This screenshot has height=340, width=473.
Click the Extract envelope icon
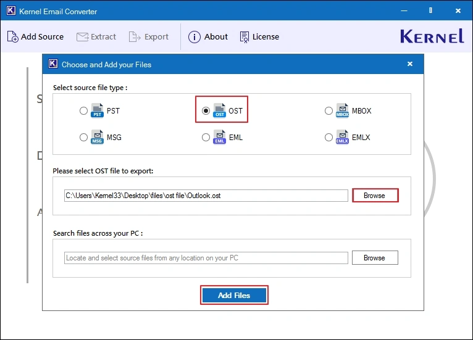coord(82,37)
